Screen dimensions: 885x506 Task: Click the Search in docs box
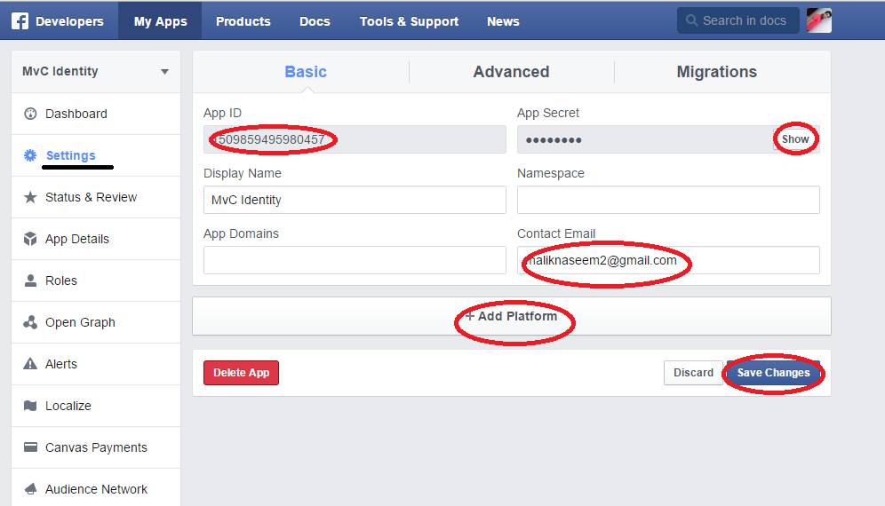click(738, 20)
